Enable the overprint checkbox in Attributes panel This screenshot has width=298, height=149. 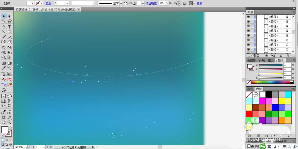pyautogui.click(x=249, y=146)
